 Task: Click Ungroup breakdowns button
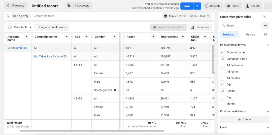(x=52, y=27)
